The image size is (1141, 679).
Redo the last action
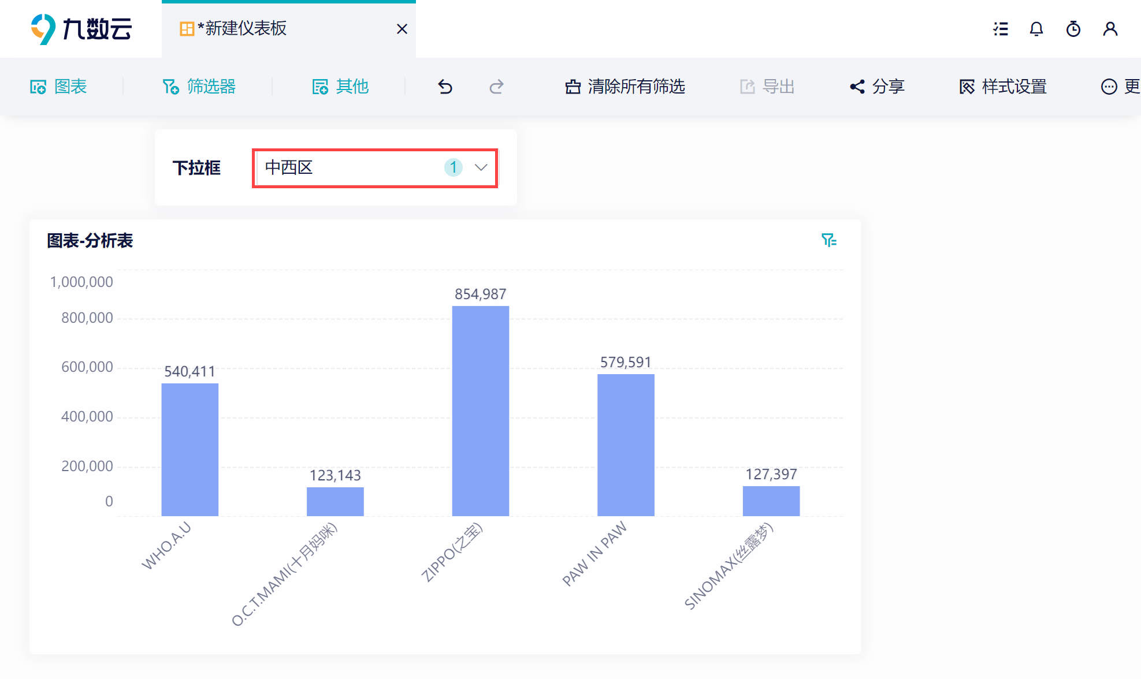point(496,87)
